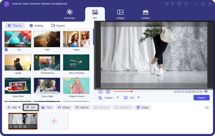This screenshot has height=136, width=215.
Task: Click the FoneLab app logo
Action: pyautogui.click(x=6, y=4)
